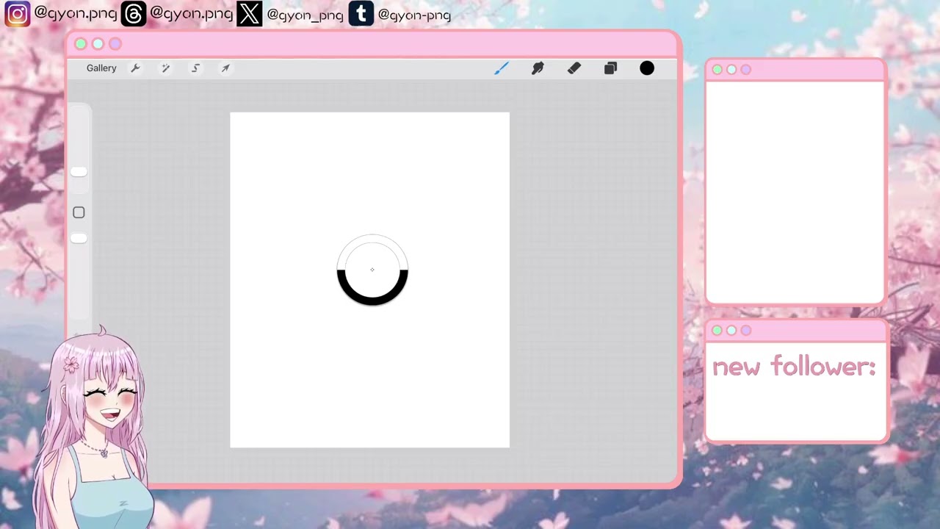Click green dot on main drawing window

click(81, 44)
